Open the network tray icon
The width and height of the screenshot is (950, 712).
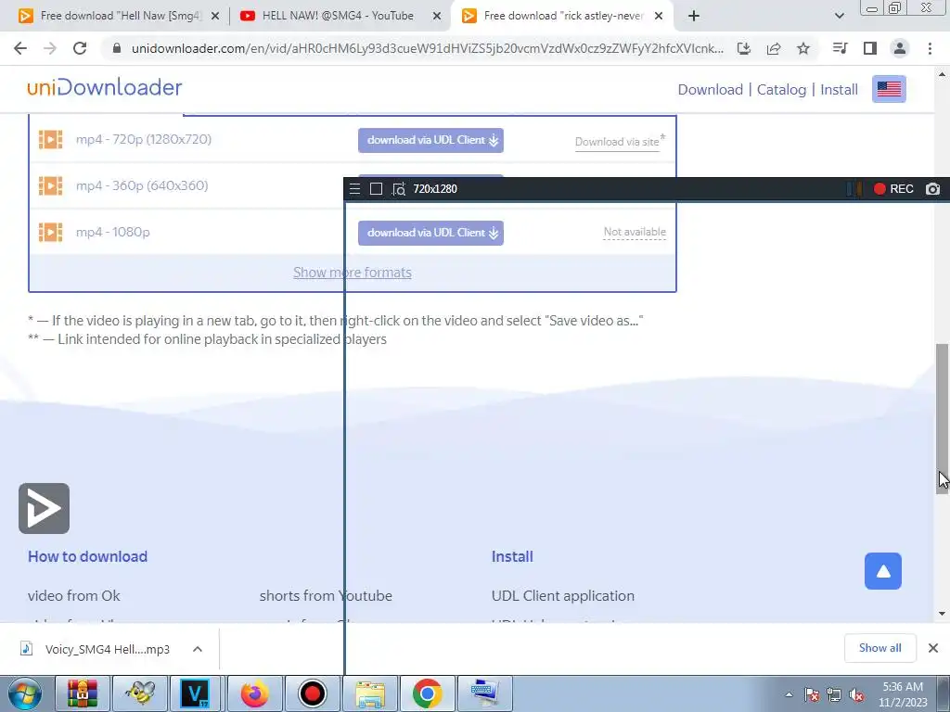(x=834, y=695)
